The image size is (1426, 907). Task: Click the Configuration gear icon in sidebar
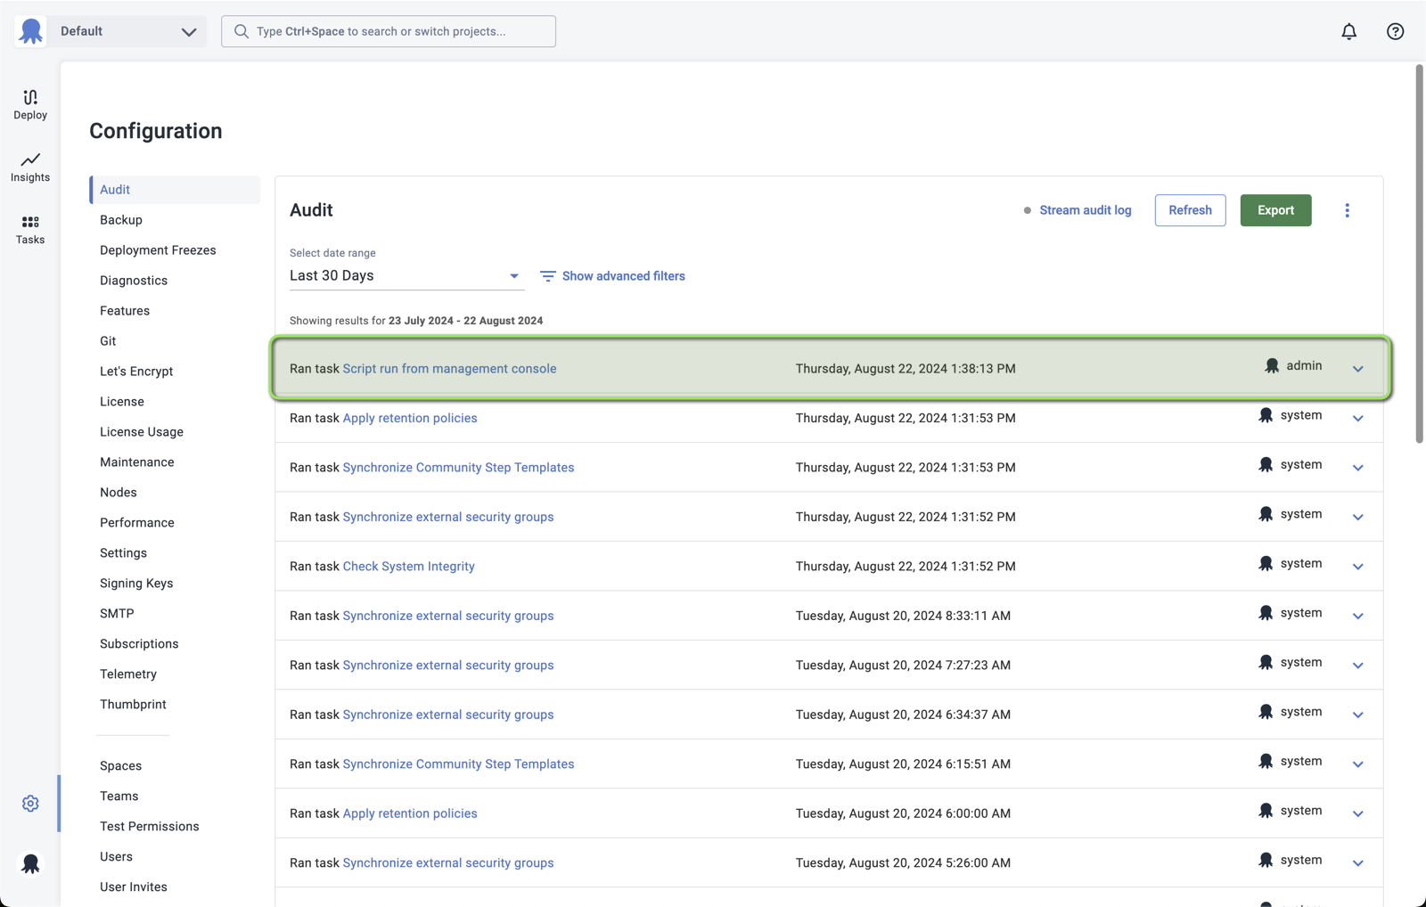click(30, 804)
